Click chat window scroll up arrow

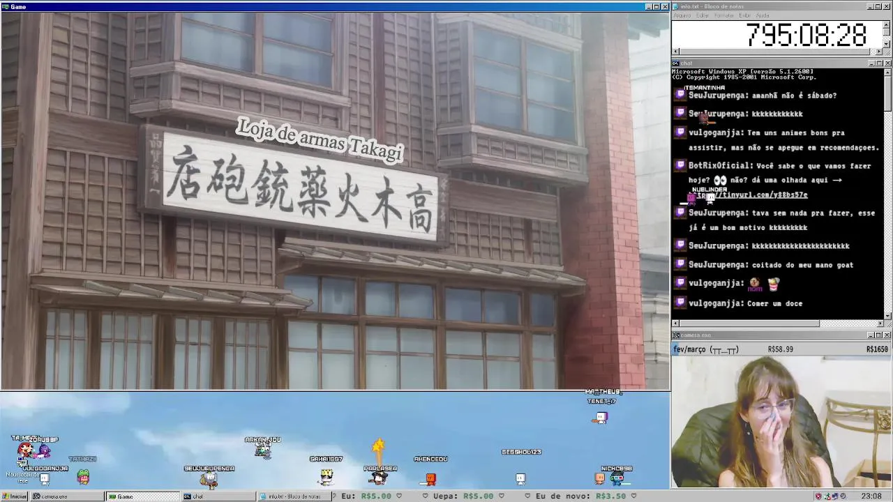(887, 72)
